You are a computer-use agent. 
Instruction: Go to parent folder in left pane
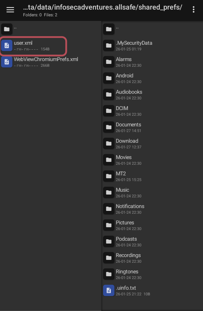click(x=51, y=29)
